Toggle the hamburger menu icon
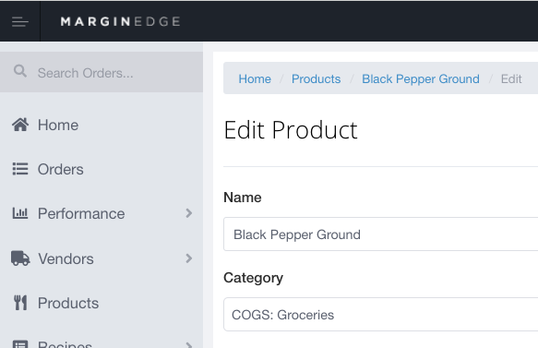This screenshot has width=538, height=348. (x=20, y=21)
